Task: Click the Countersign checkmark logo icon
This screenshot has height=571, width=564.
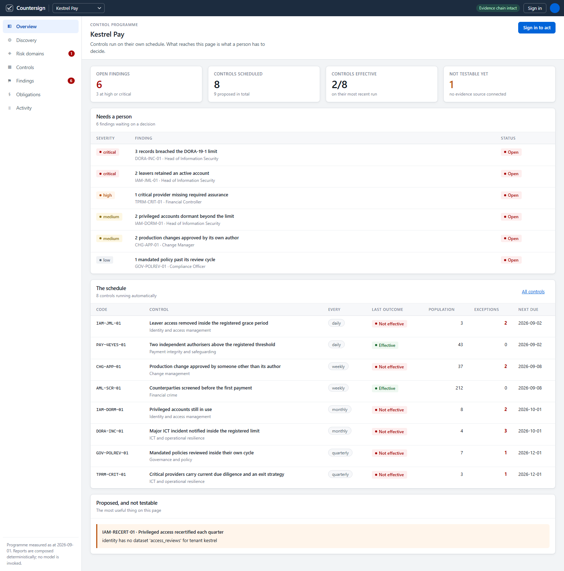Action: pos(10,8)
